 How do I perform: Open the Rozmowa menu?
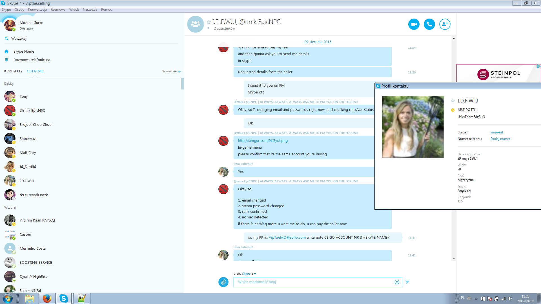pos(58,10)
